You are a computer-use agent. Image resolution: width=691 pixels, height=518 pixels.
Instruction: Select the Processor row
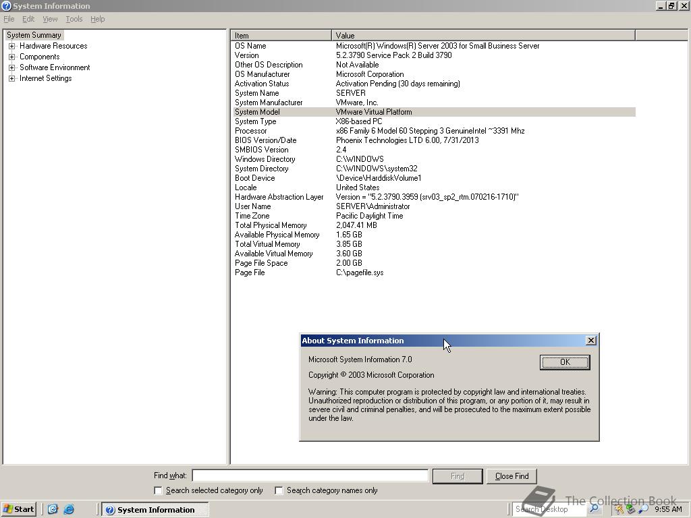tap(434, 131)
